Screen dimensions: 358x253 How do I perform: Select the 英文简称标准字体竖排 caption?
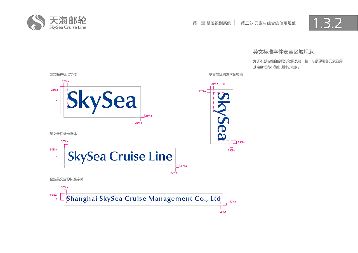tap(226, 75)
